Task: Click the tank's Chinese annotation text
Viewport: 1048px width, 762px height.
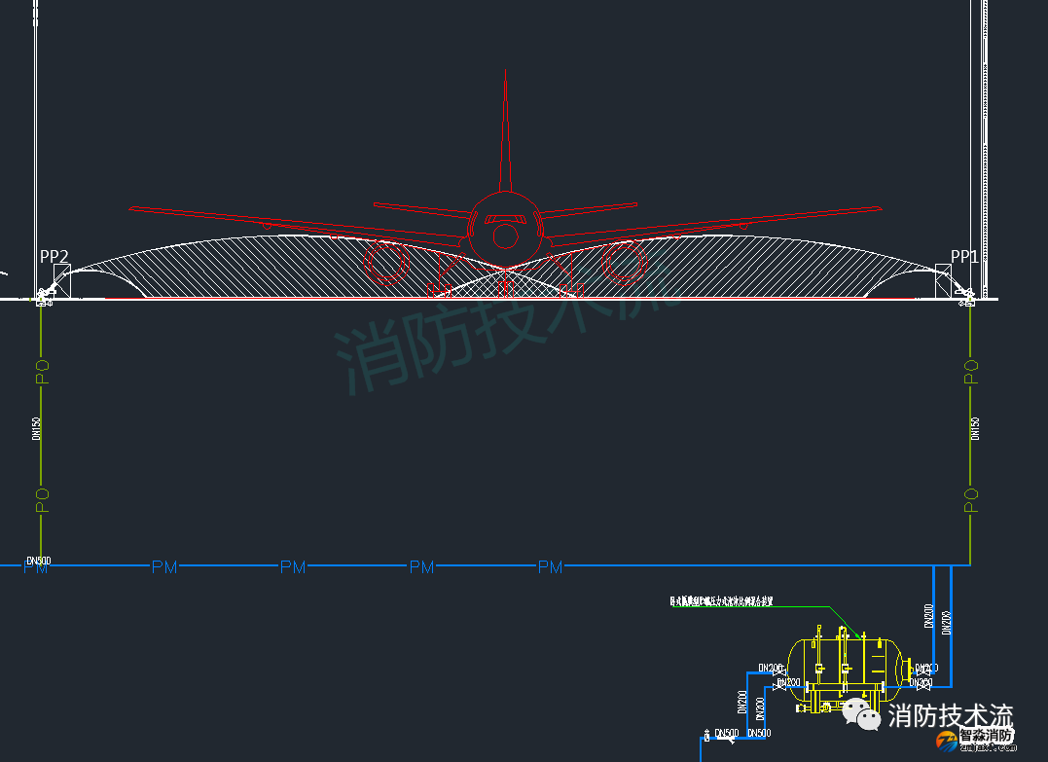Action: pos(721,601)
